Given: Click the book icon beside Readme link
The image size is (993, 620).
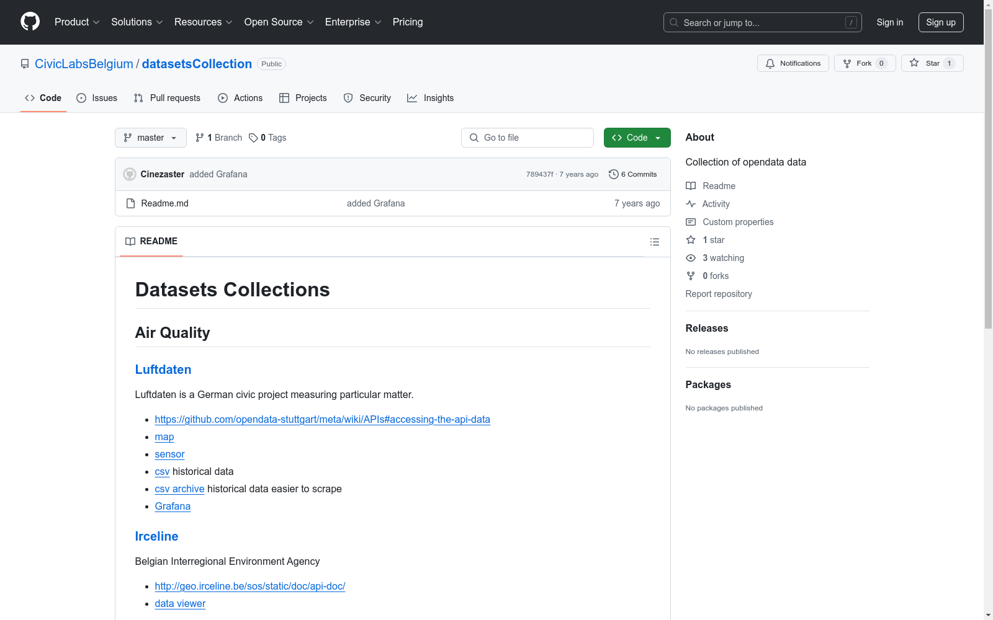Looking at the screenshot, I should pos(691,186).
